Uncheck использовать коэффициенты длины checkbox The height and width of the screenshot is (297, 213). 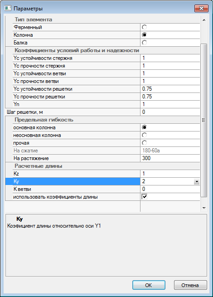(144, 197)
